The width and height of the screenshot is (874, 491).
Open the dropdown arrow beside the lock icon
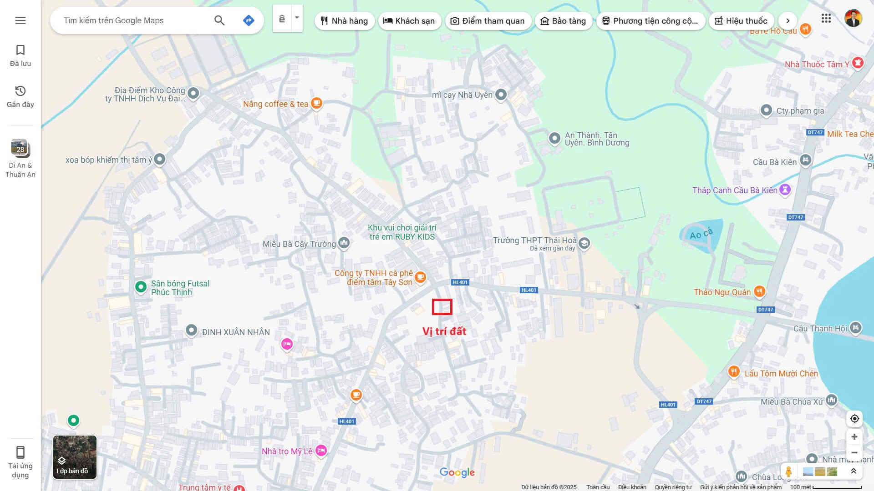[x=297, y=18]
